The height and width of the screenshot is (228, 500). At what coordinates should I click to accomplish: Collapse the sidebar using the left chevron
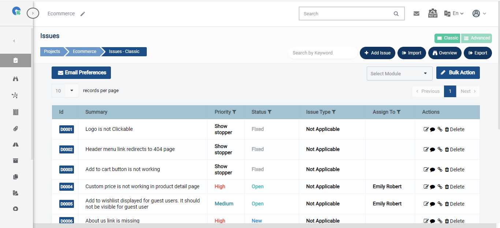(14, 41)
